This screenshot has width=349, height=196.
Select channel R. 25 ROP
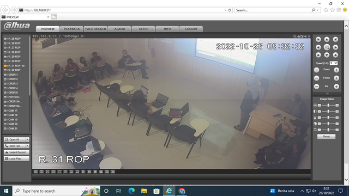tap(15, 39)
